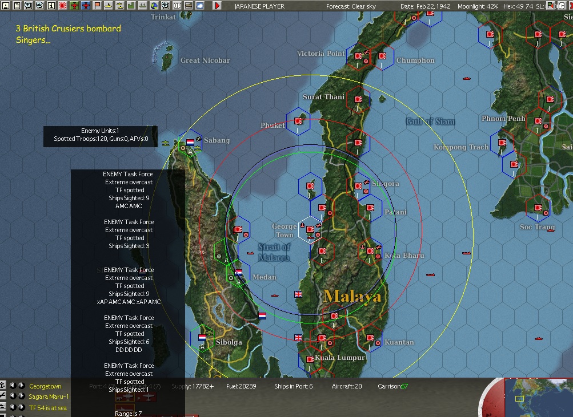
Task: Click the green flag icon at top right
Action: (x=550, y=6)
